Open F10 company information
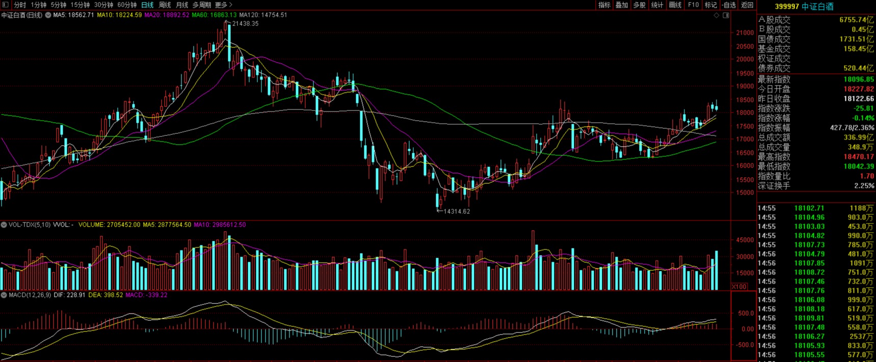The image size is (876, 362). 693,5
